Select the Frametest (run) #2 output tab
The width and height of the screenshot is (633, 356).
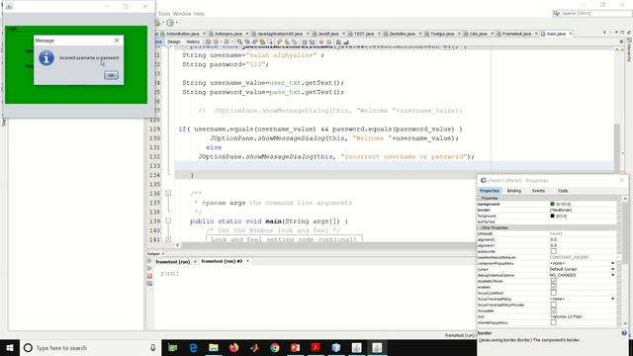222,261
